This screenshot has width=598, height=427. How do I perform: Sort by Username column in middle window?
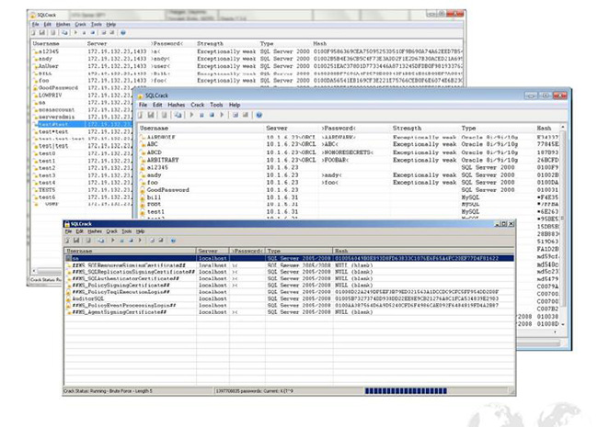pyautogui.click(x=201, y=129)
